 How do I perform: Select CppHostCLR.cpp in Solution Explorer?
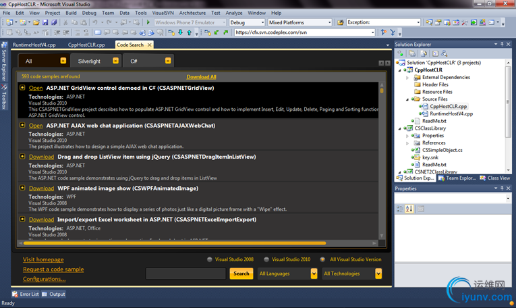coord(448,107)
